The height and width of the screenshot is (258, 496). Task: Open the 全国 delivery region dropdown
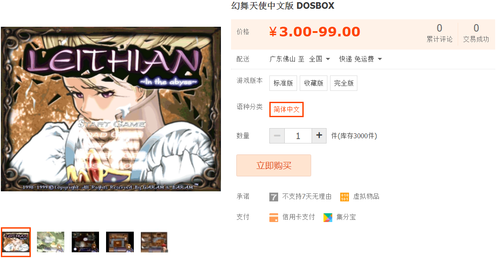pyautogui.click(x=320, y=59)
